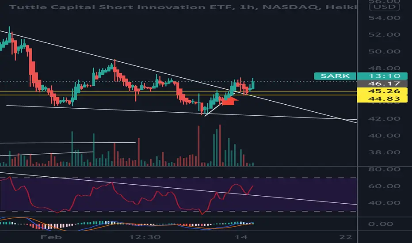Click the 54.00 price scale label
The width and height of the screenshot is (412, 243).
tap(385, 18)
